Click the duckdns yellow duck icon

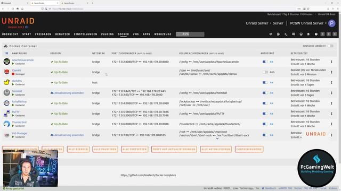(7, 82)
